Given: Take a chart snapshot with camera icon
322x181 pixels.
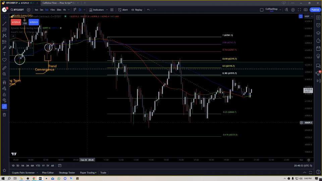Looking at the screenshot, I should click(x=306, y=10).
